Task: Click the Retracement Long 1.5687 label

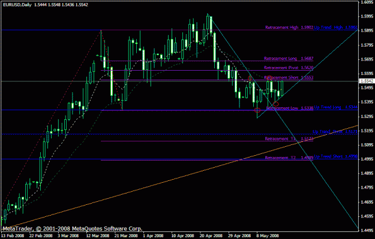Action: coord(289,59)
